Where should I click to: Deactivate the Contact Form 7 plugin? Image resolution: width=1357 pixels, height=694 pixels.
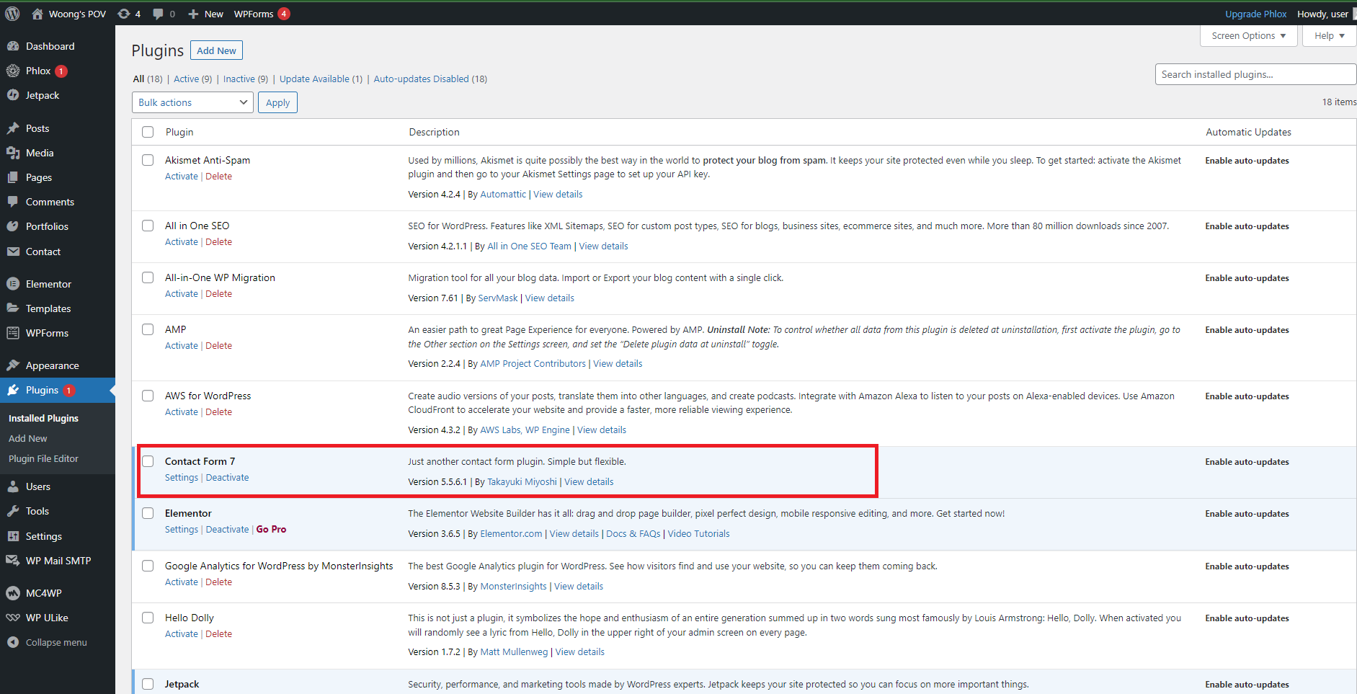[x=227, y=477]
